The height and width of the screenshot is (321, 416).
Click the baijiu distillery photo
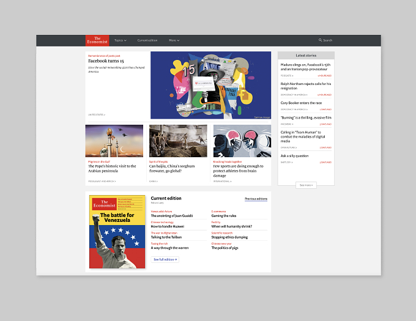coord(178,141)
